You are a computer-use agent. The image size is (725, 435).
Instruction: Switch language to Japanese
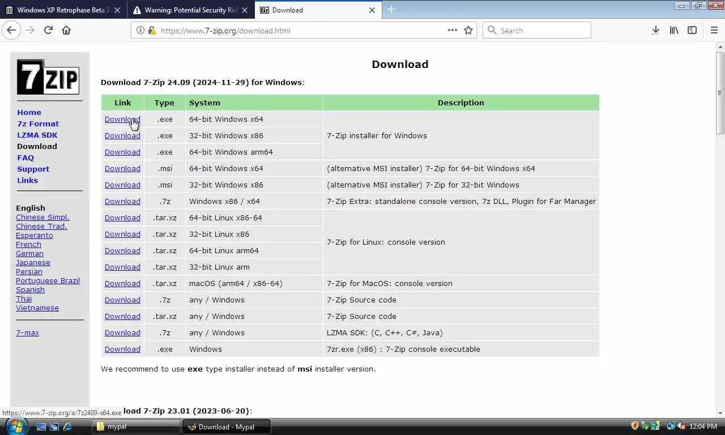click(33, 262)
